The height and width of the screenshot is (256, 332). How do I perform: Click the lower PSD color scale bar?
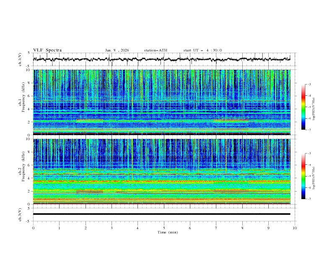point(303,176)
